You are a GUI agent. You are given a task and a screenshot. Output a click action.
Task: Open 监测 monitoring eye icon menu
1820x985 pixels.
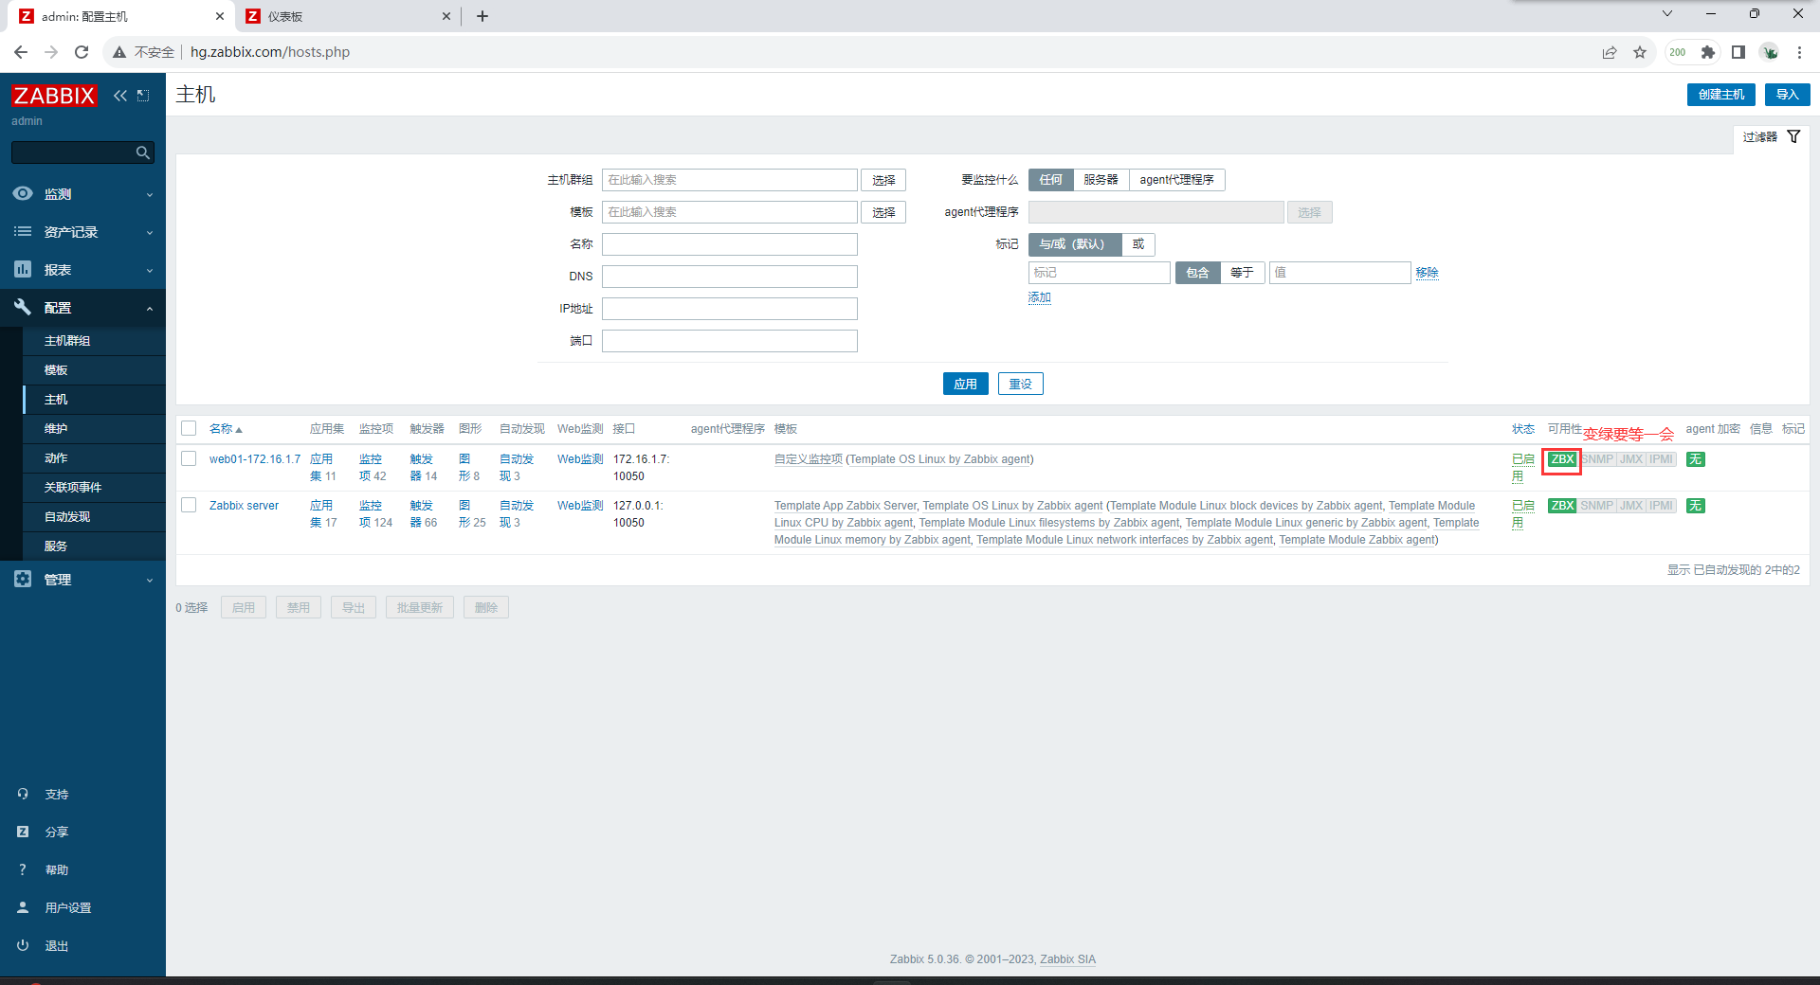23,193
